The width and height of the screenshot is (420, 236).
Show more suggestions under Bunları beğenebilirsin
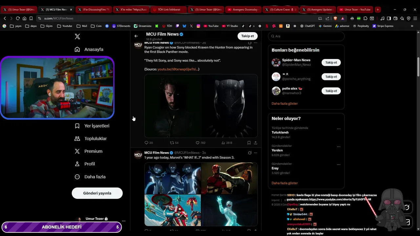284,104
